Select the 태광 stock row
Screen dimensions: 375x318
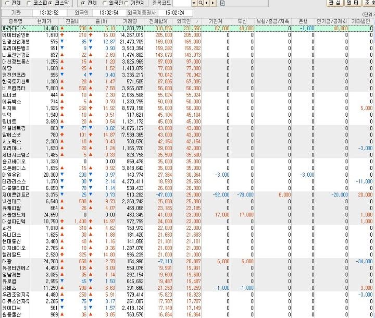[187, 262]
